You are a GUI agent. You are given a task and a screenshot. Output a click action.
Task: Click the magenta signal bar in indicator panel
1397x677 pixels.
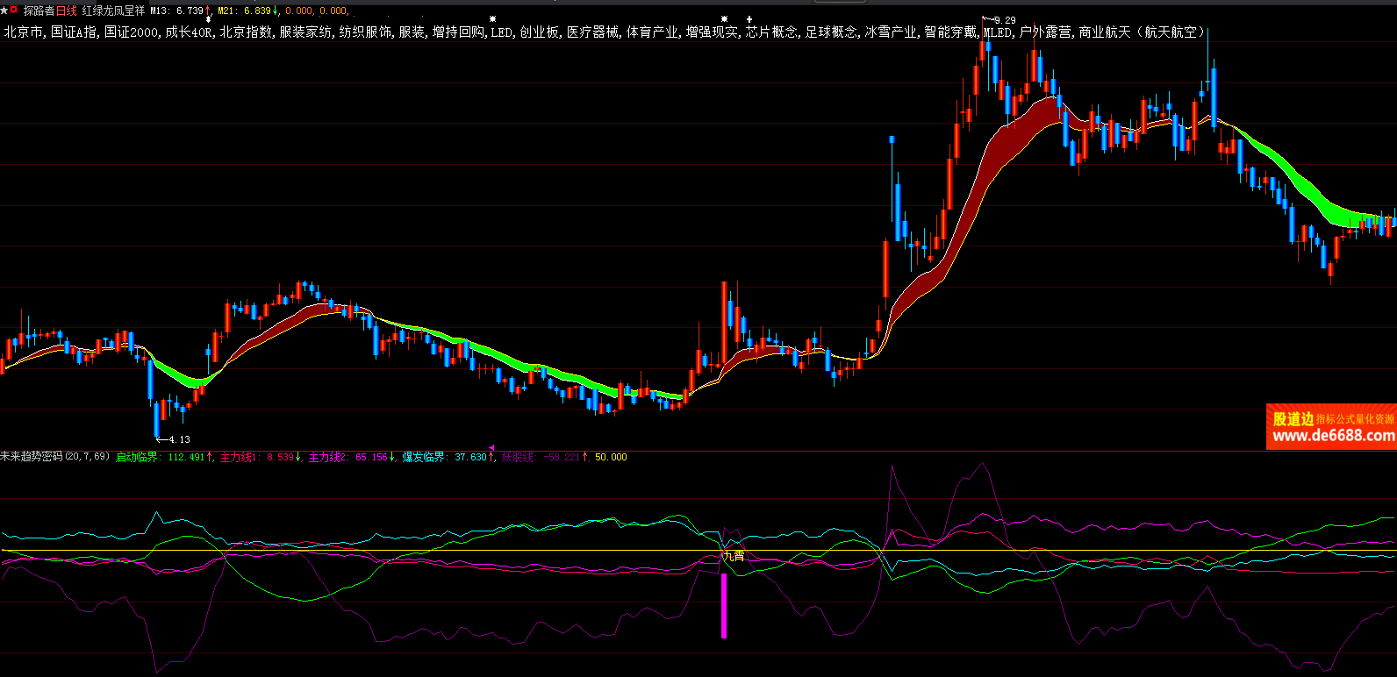(x=724, y=605)
